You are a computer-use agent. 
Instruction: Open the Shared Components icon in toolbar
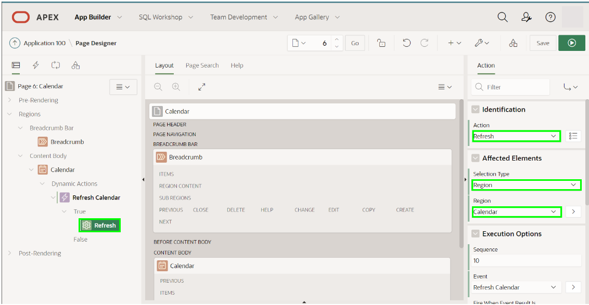tap(513, 43)
